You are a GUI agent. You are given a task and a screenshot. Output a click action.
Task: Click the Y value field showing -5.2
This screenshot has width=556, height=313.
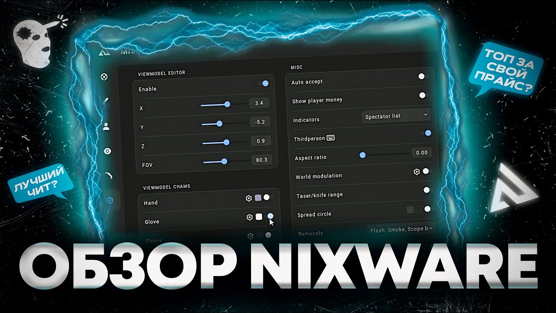pos(260,122)
